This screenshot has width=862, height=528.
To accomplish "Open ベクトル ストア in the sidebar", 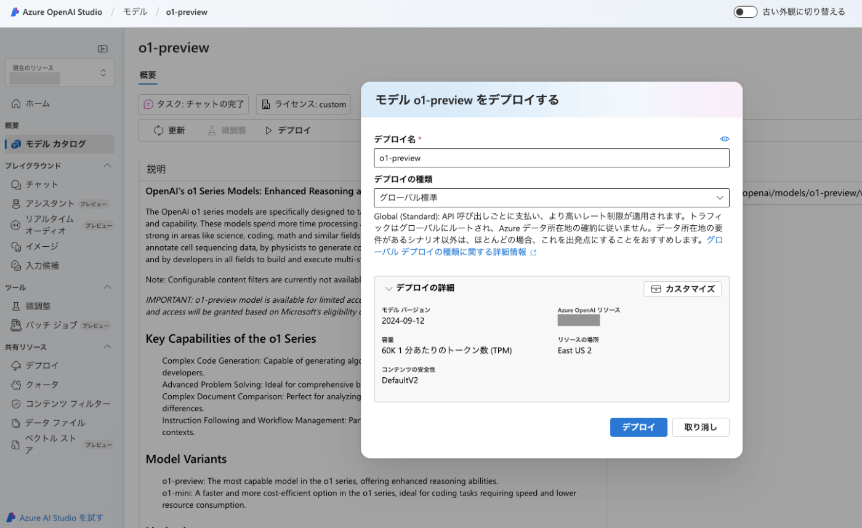I will (x=60, y=444).
